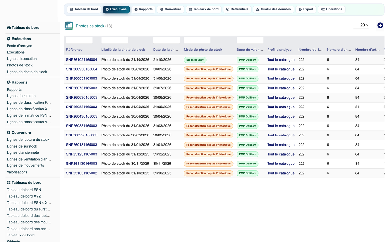Click the date cell 31/03/2026

point(162,126)
